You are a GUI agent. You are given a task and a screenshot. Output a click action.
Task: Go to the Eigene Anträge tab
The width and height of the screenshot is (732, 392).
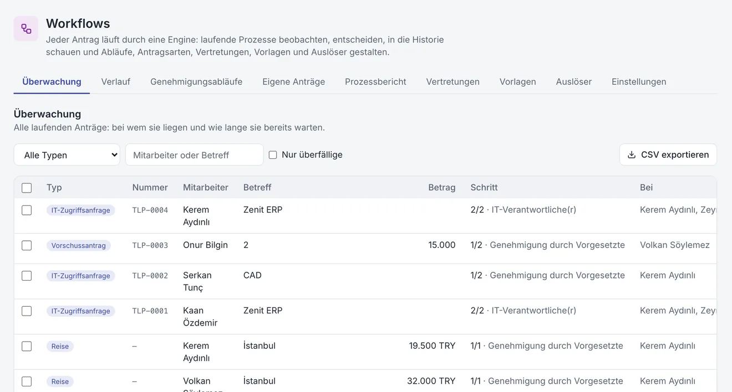pos(294,82)
